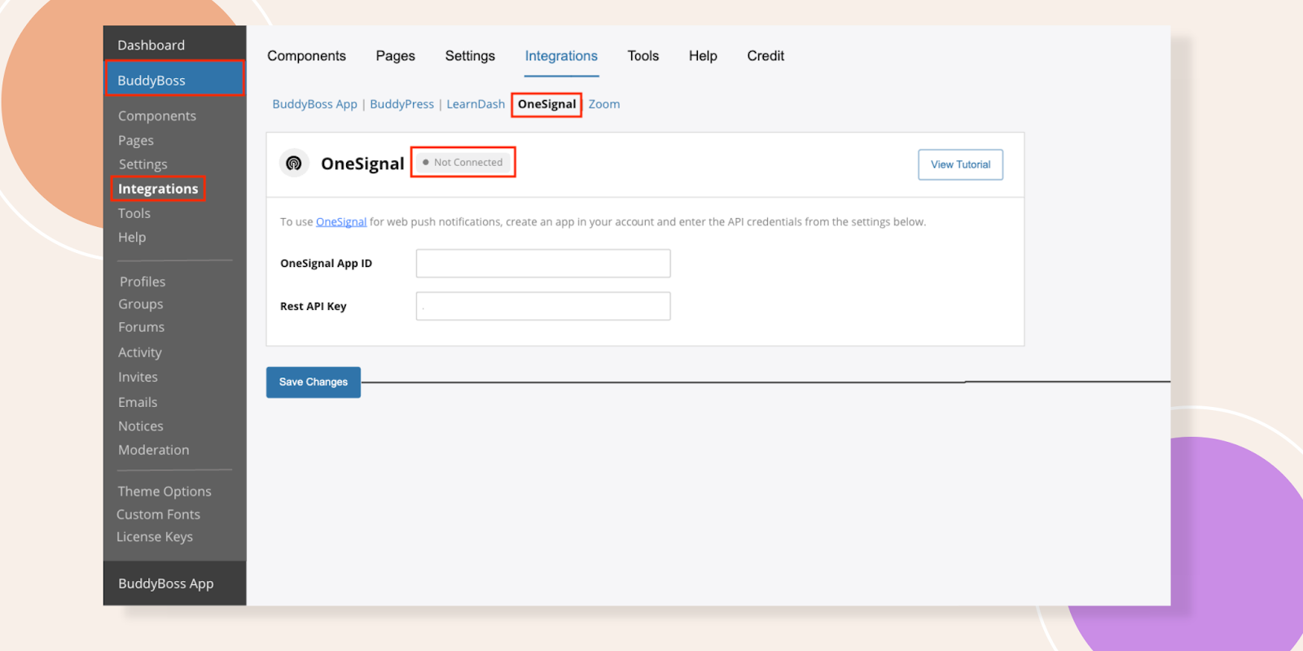
Task: Switch to the Pages top tab
Action: [395, 55]
